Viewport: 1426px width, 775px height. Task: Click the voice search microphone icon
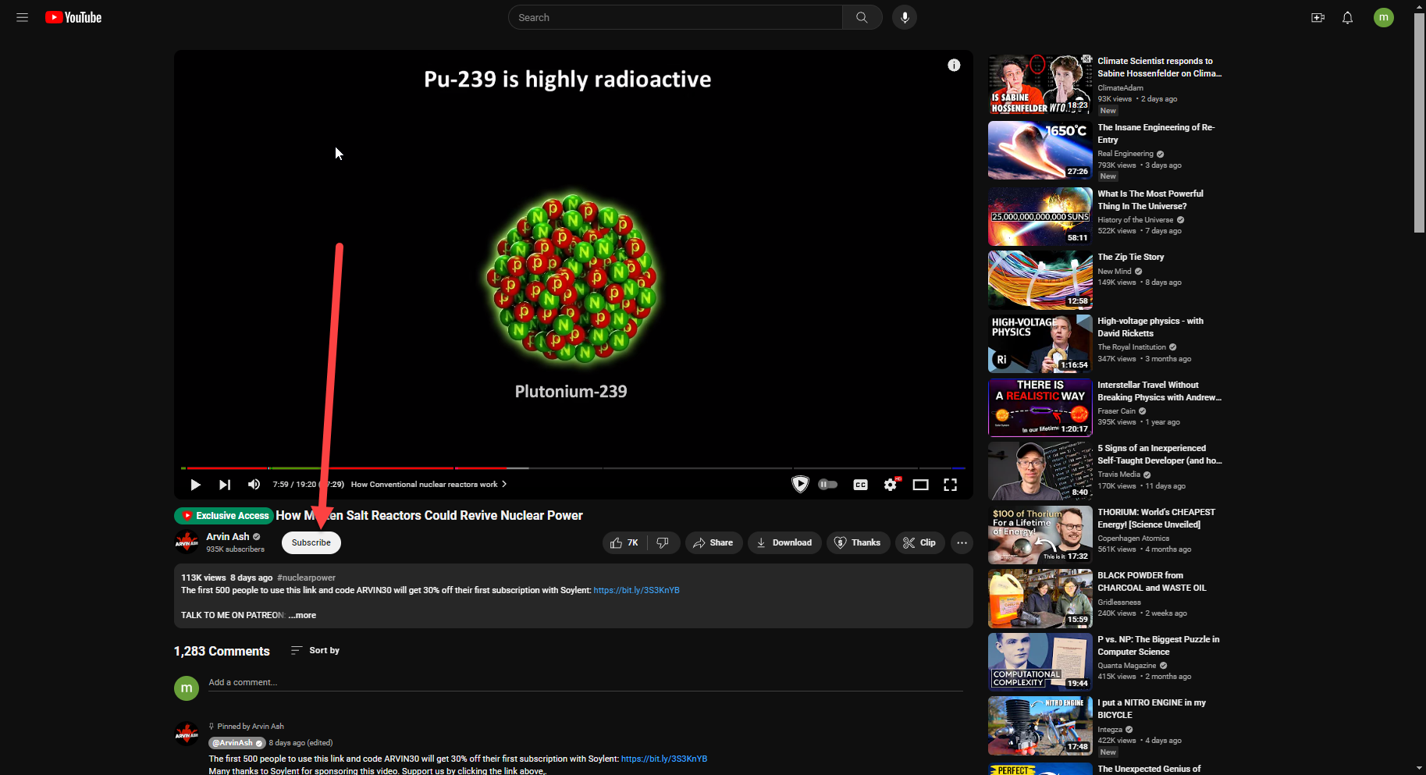(x=904, y=17)
